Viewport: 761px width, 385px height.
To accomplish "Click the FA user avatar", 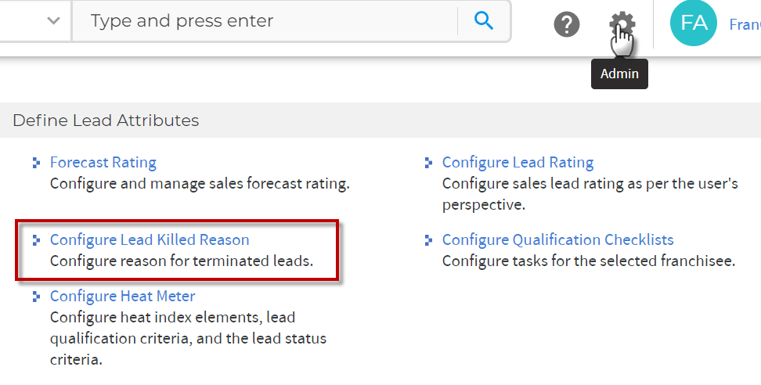I will coord(693,23).
